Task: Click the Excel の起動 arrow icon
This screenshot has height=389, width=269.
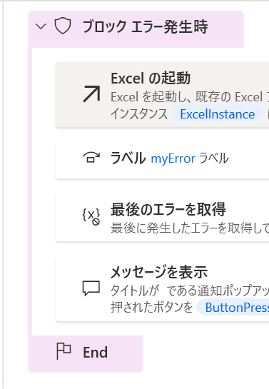Action: 91,94
